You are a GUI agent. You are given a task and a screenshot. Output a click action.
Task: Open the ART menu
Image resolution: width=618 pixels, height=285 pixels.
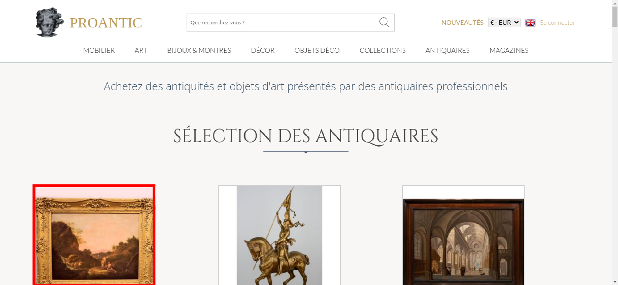coord(141,50)
